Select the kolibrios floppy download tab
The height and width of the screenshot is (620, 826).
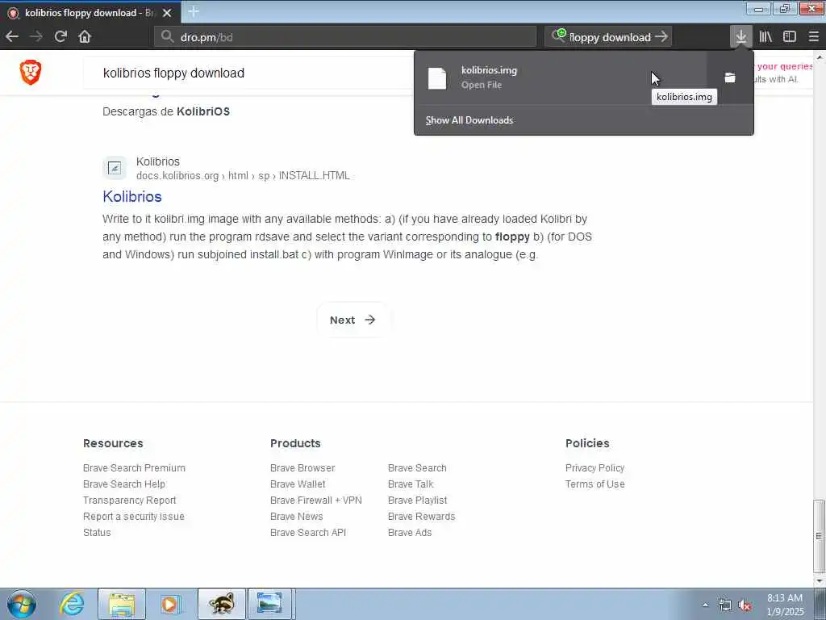(x=90, y=13)
